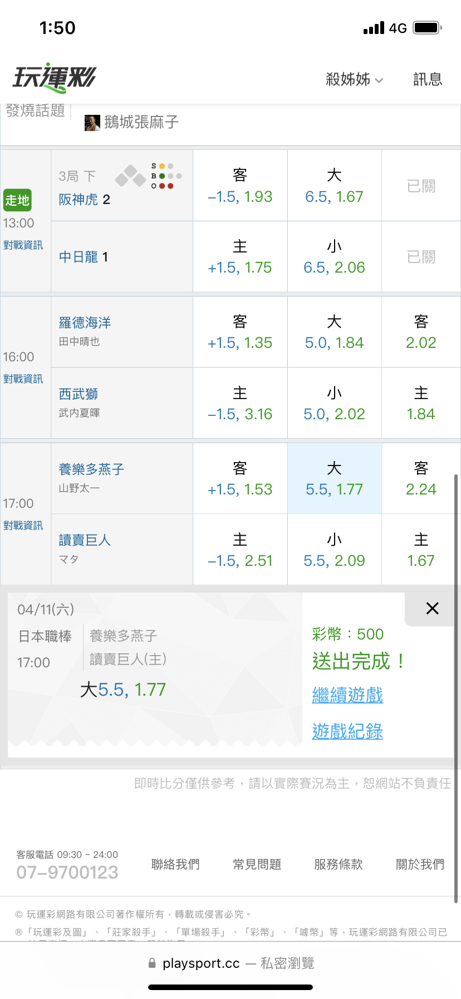The width and height of the screenshot is (461, 999).
Task: Click the 常見問題 footer menu item
Action: click(257, 865)
